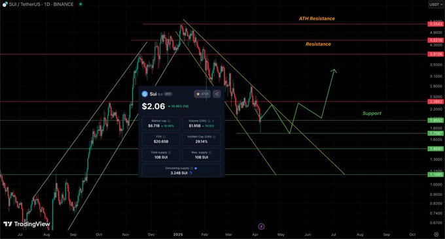
Task: Click the 1.9552 green price label
Action: click(x=436, y=120)
